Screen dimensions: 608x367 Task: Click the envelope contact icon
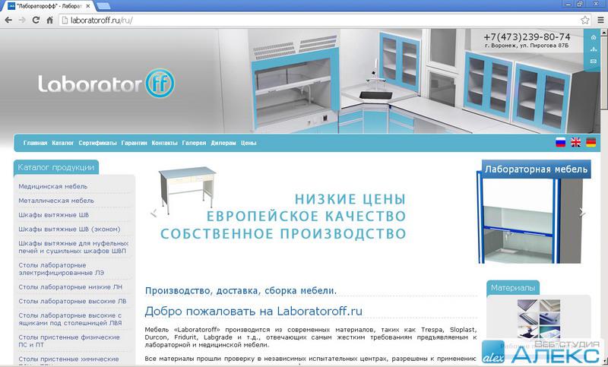594,62
